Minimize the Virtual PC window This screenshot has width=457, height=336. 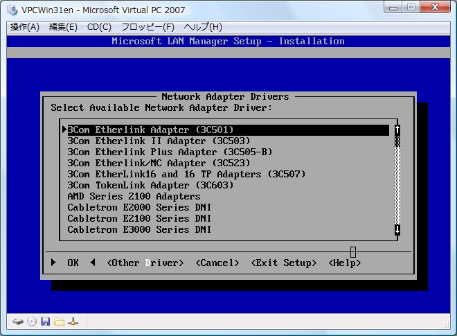[x=393, y=8]
